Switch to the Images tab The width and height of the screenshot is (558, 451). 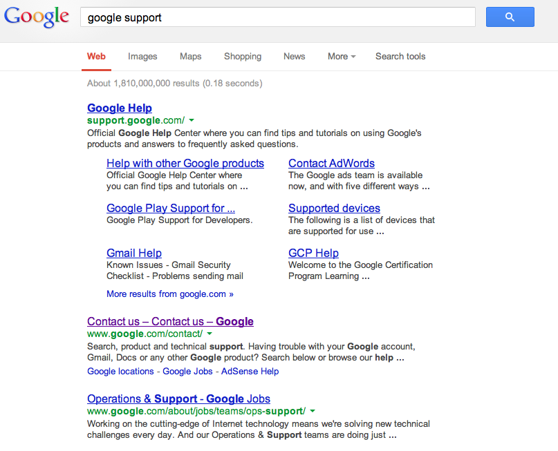tap(142, 57)
